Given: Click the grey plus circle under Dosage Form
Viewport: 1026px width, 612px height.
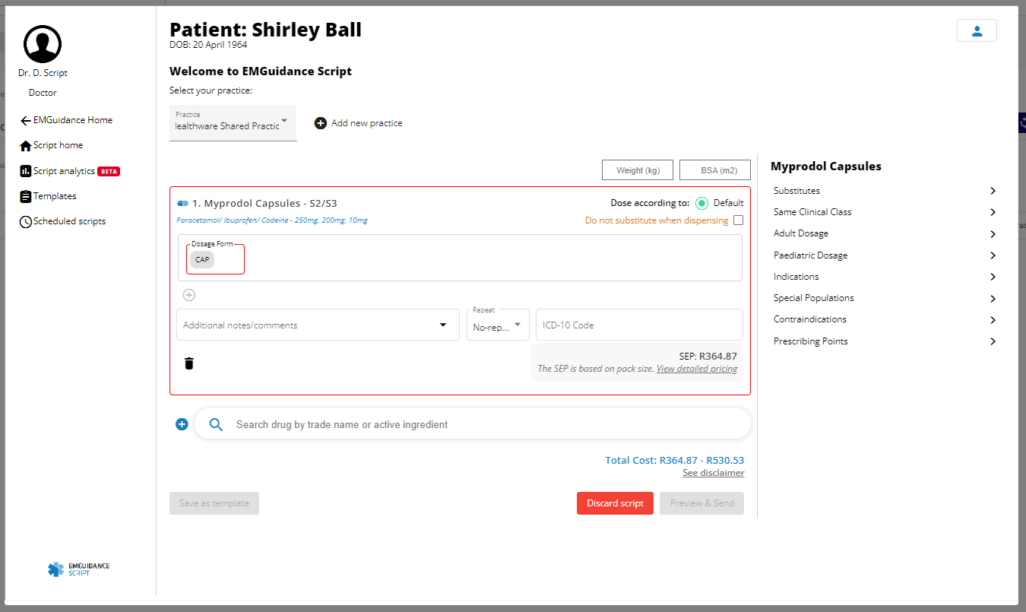Looking at the screenshot, I should (189, 295).
